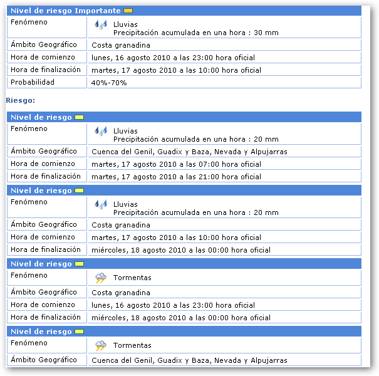Click yellow indicator in the bottom-most Nivel de riesgo header
This screenshot has height=376, width=379.
tap(79, 332)
